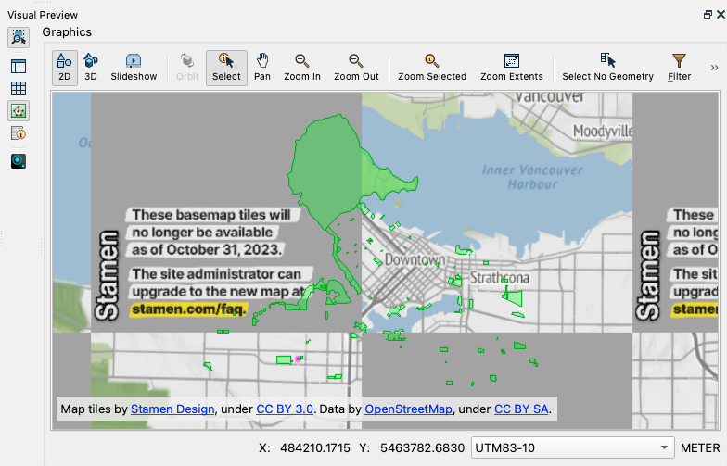
Task: Open the OpenStreetMap link
Action: pos(408,409)
